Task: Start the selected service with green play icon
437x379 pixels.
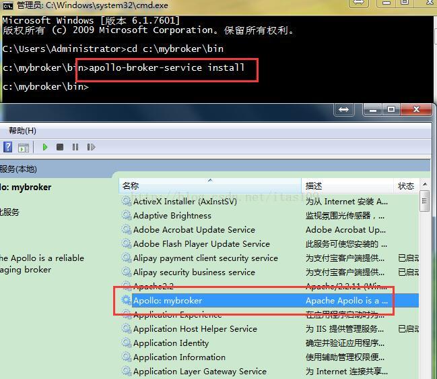Action: [45, 147]
